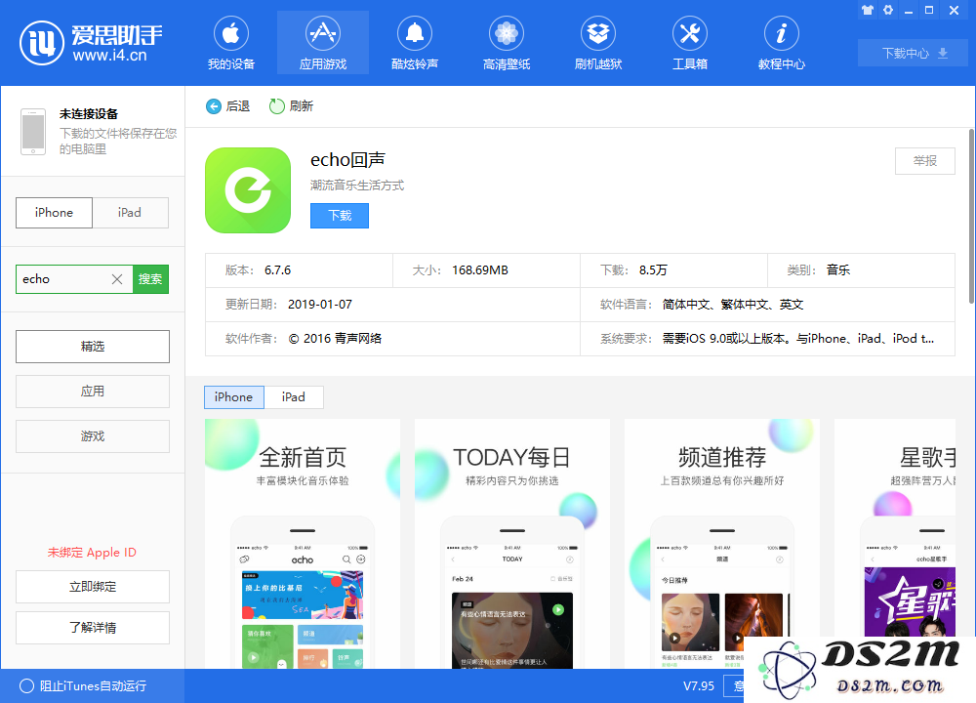Click the 未连接设备 status text
This screenshot has height=703, width=976.
89,114
